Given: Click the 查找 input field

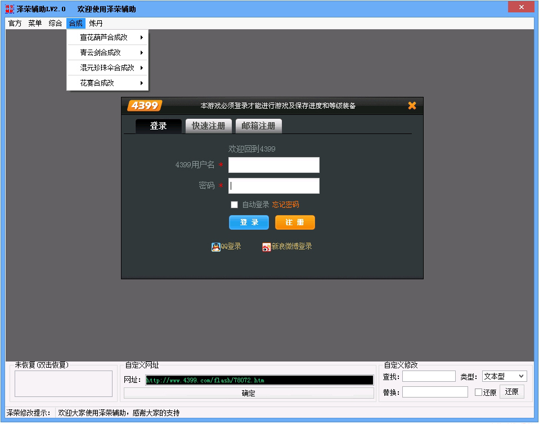Looking at the screenshot, I should tap(429, 376).
